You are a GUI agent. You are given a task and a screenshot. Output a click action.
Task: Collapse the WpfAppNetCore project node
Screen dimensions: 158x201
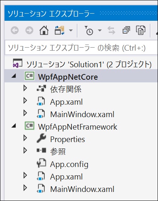click(x=14, y=76)
